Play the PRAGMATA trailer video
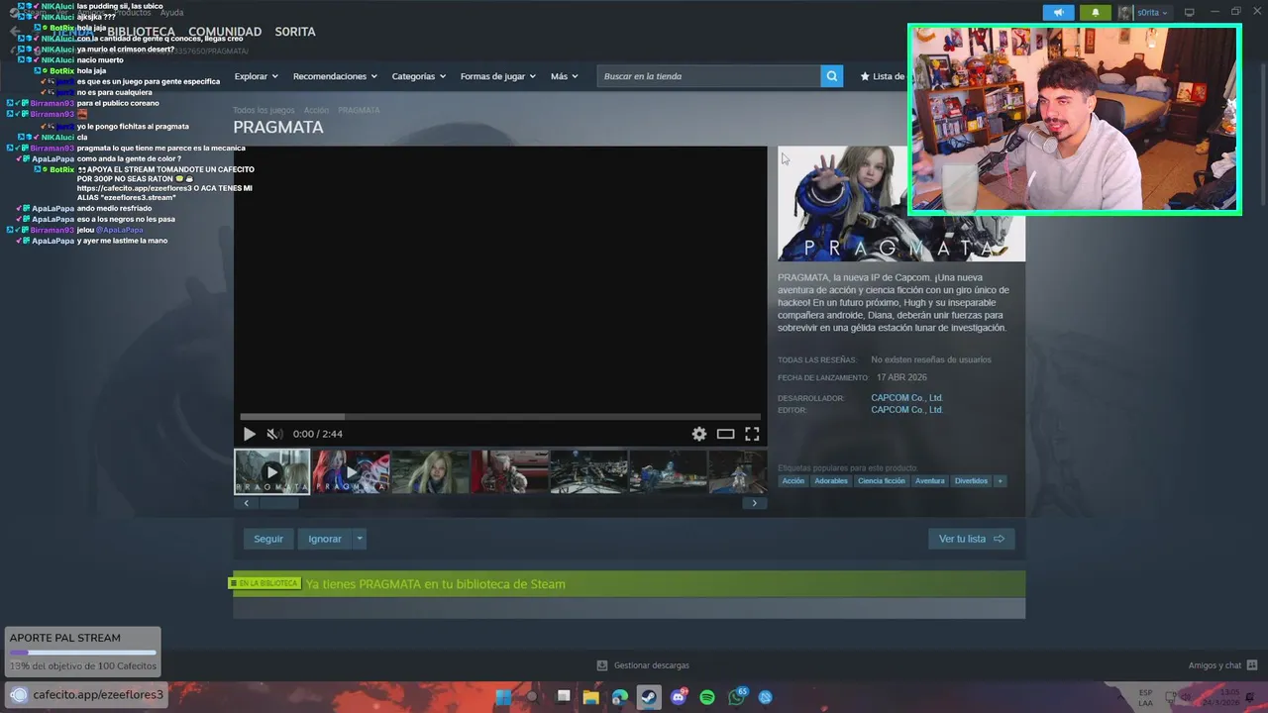This screenshot has height=713, width=1268. 249,434
